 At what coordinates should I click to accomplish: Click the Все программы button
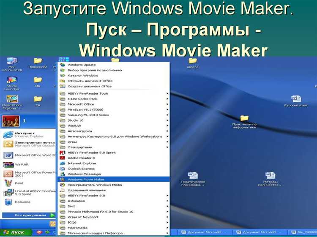[x=28, y=215]
